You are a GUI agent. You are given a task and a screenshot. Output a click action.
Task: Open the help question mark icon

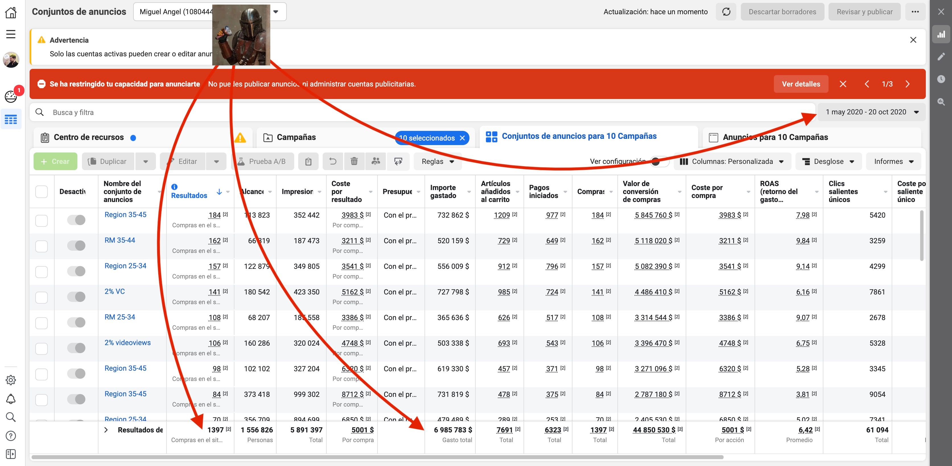click(x=11, y=436)
